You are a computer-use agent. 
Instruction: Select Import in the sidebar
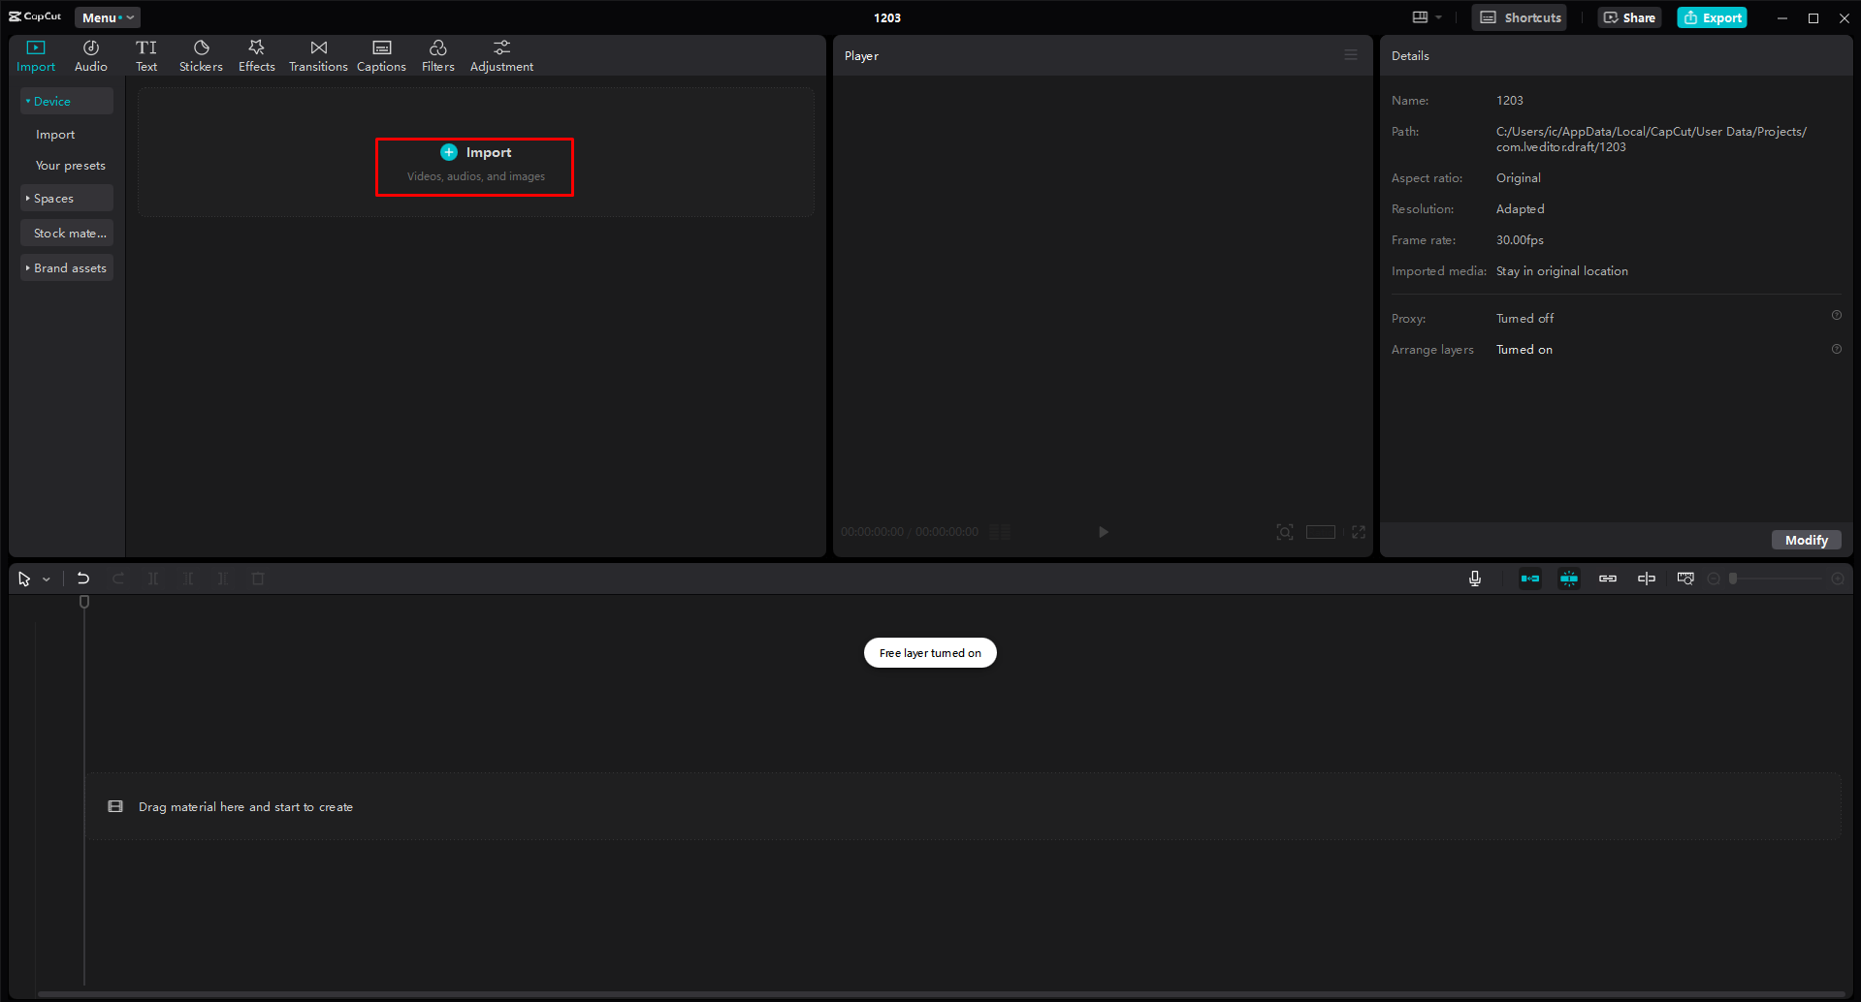[55, 135]
